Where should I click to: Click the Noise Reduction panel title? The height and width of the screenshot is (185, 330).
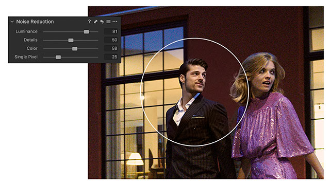(x=35, y=22)
